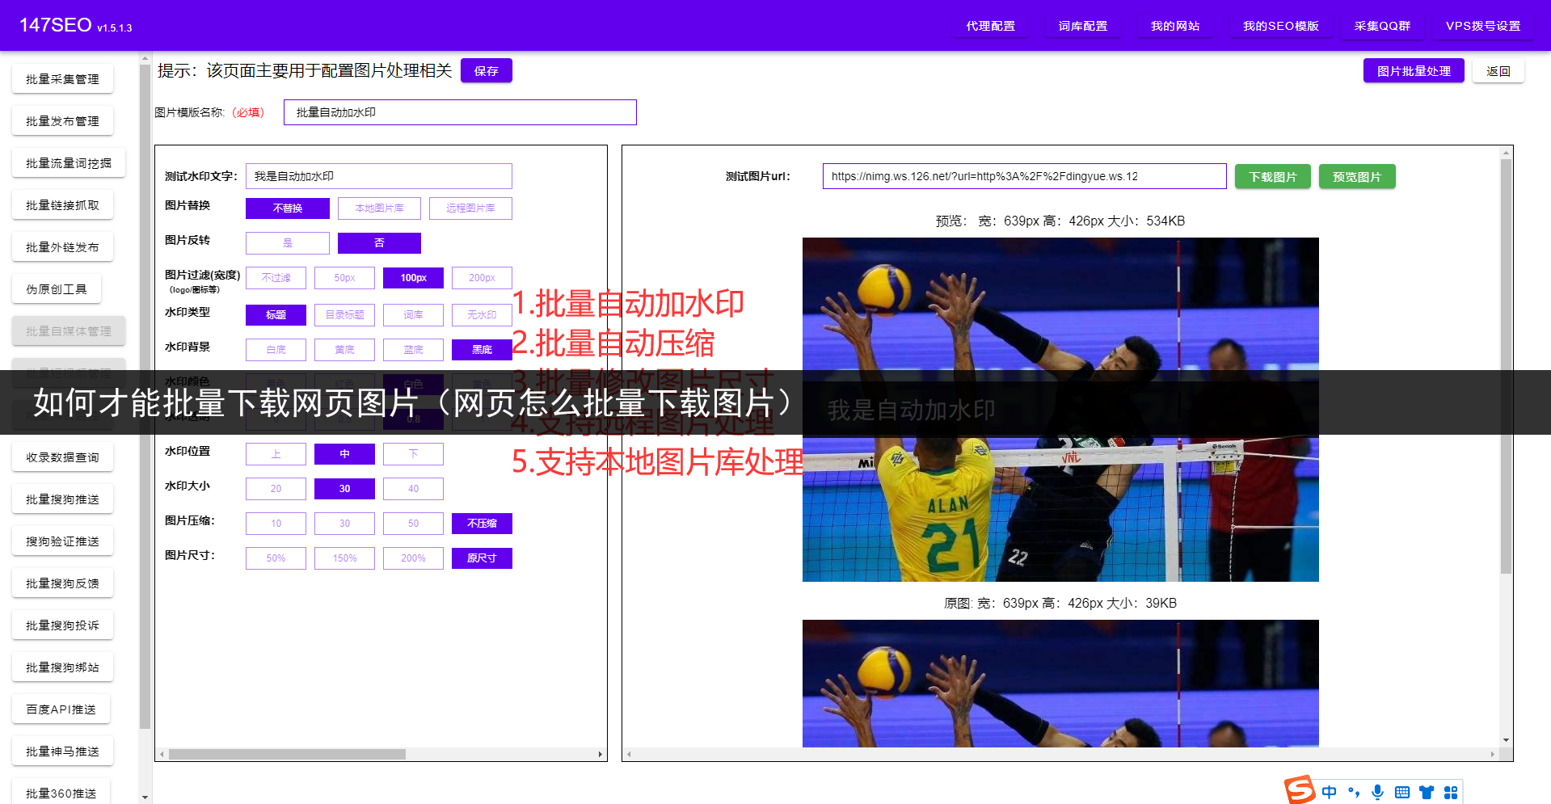
Task: Edit the 测试图片url input field
Action: (1024, 176)
